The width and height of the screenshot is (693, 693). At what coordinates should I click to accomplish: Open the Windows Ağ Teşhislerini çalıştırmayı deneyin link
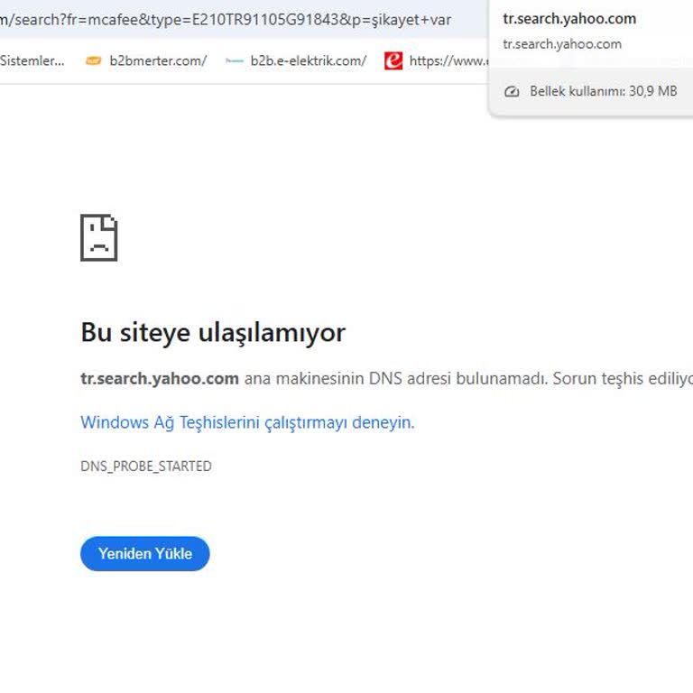click(x=247, y=422)
